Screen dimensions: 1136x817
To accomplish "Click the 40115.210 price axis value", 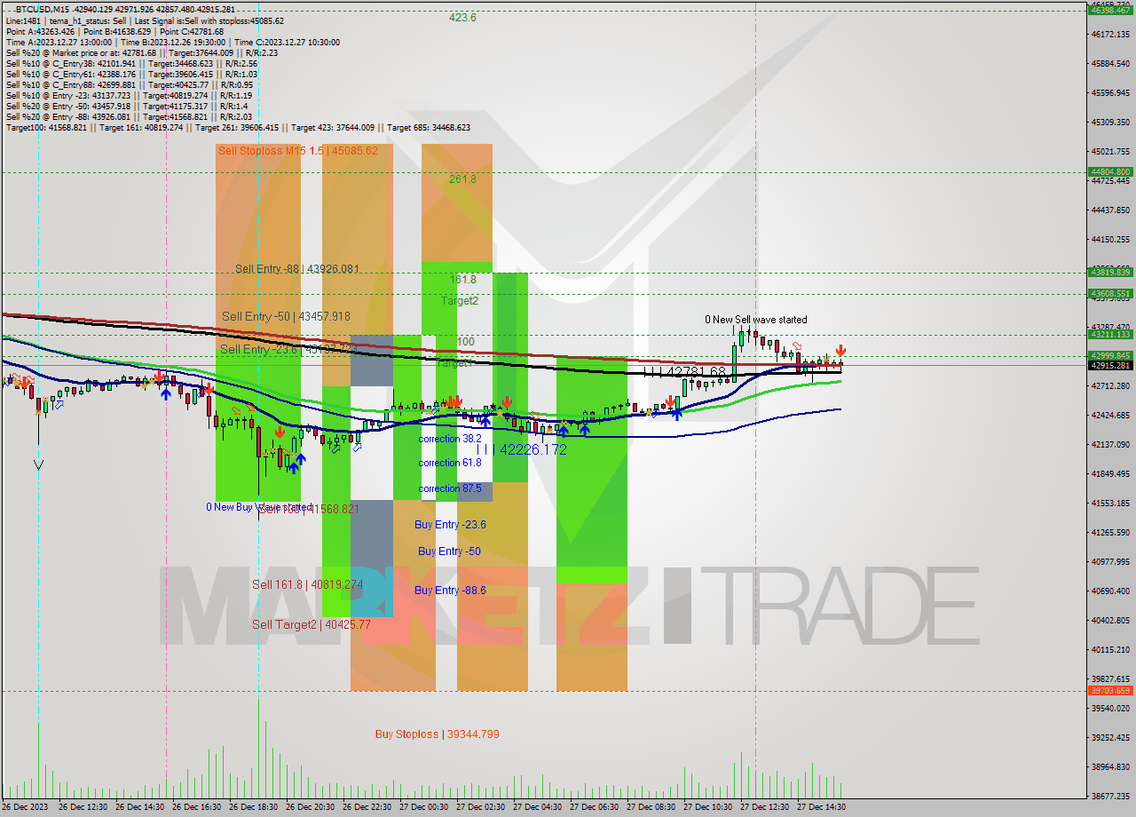I will point(1110,649).
